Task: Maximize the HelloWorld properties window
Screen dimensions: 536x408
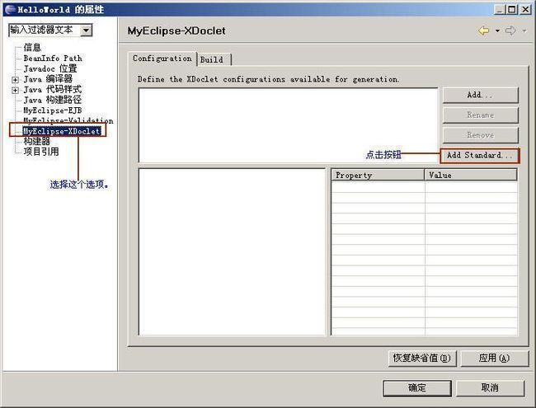Action: pos(512,10)
